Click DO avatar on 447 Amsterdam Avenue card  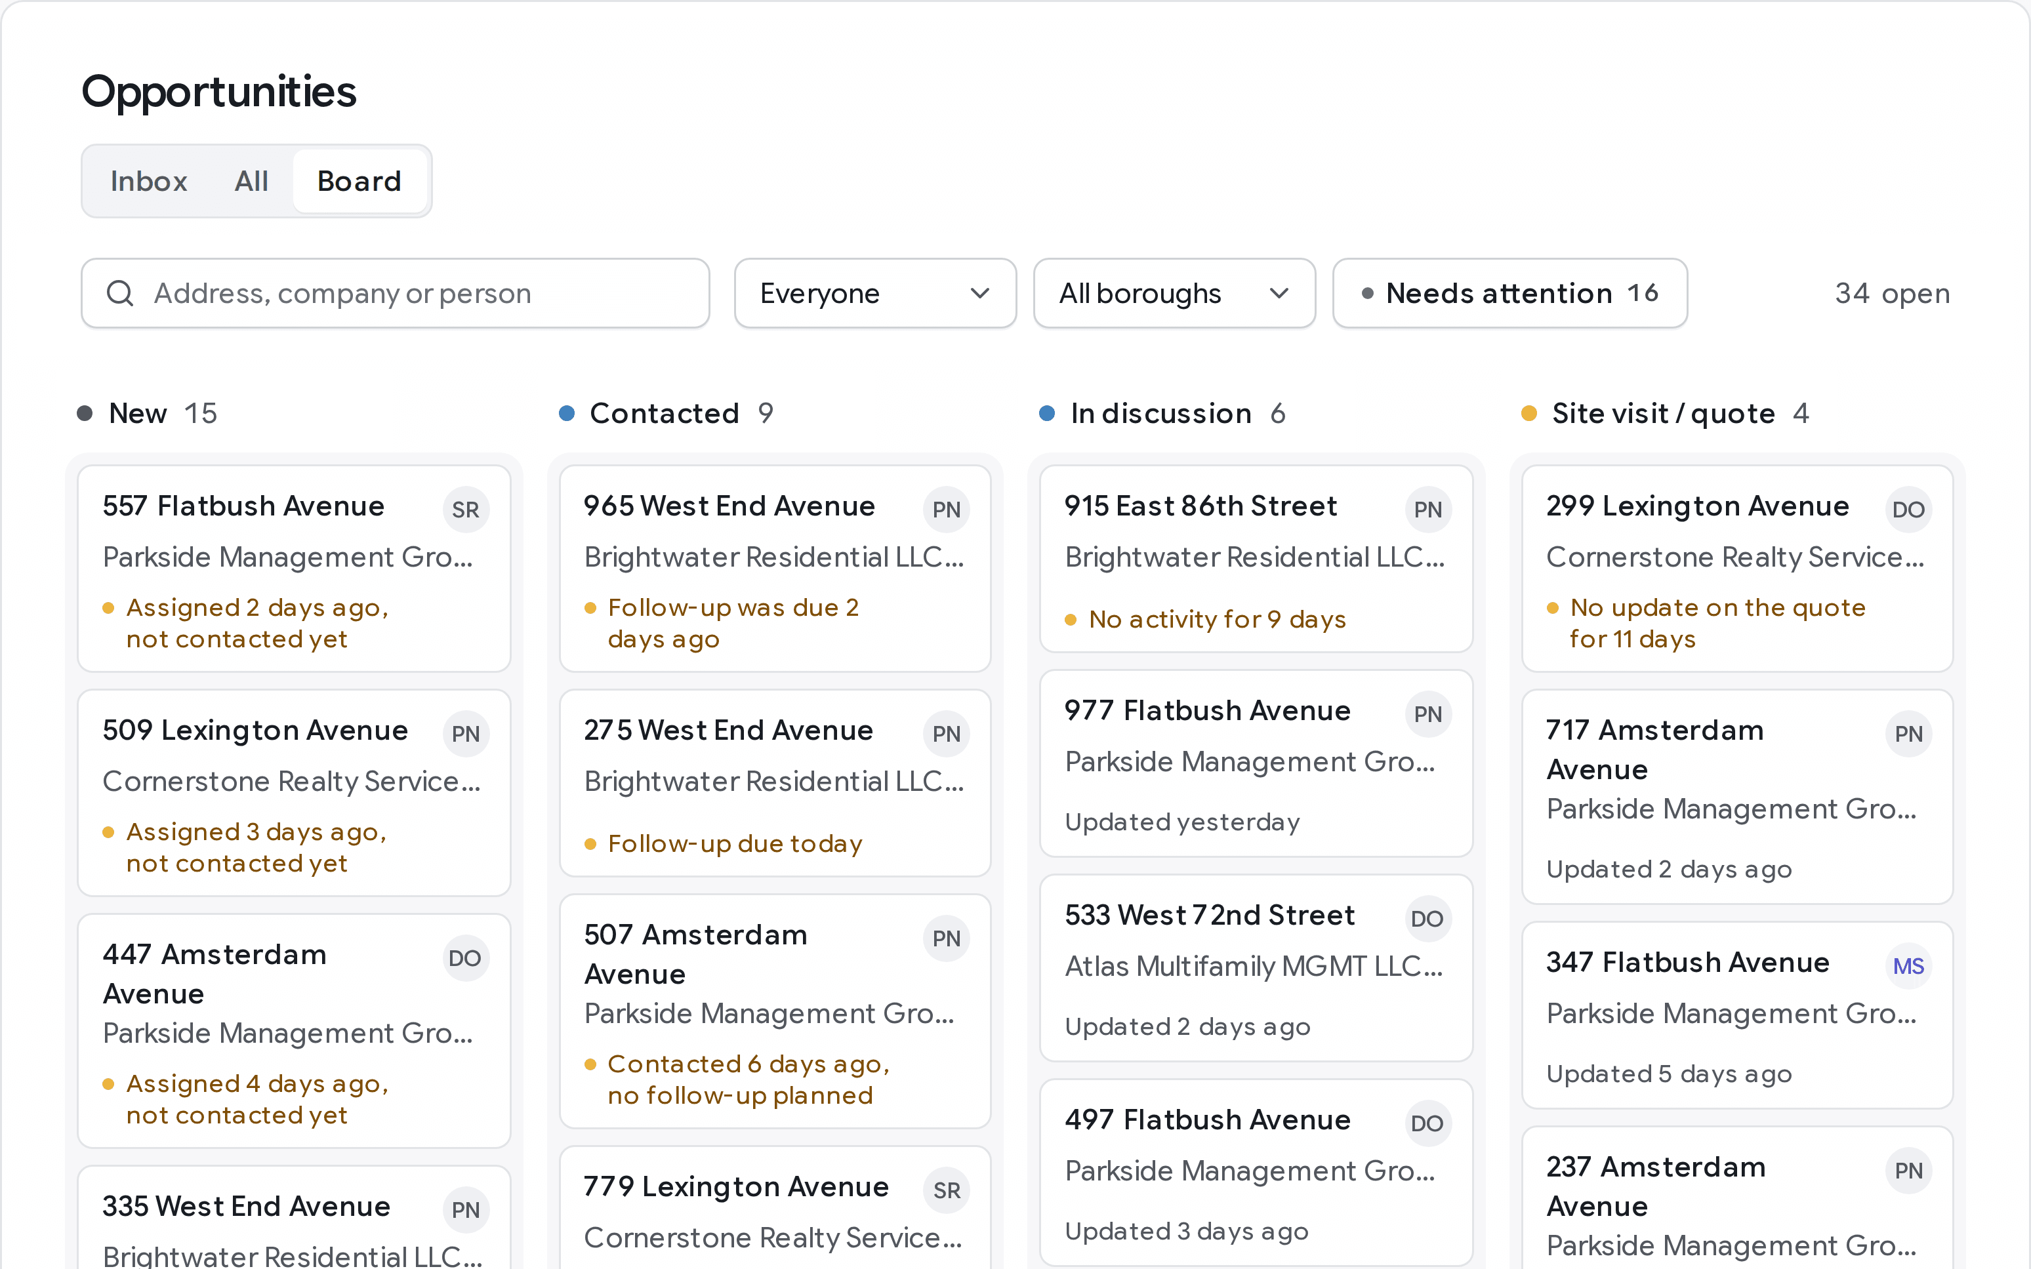465,957
